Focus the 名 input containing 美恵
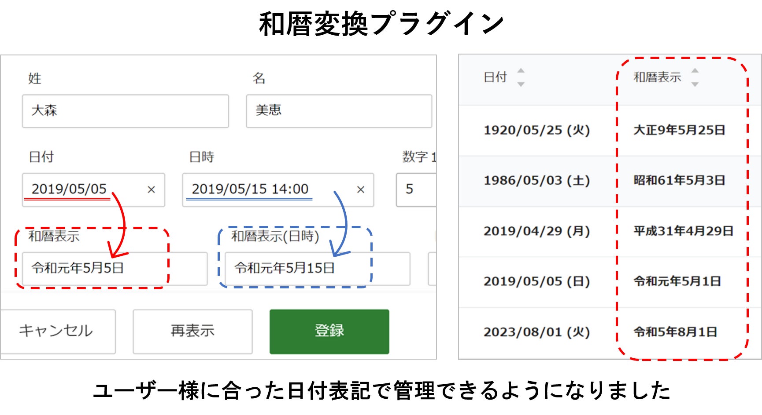Viewport: 762px width, 415px height. (x=338, y=111)
